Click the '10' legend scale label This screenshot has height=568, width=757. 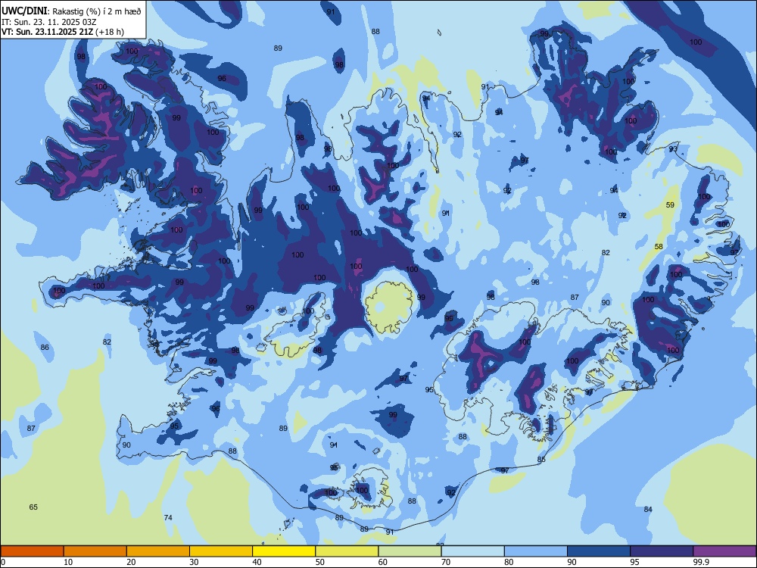(x=68, y=562)
